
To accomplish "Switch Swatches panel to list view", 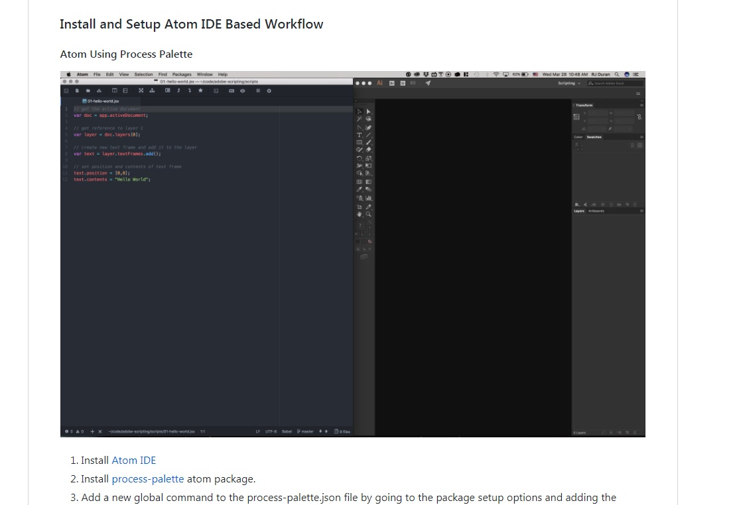I will (632, 145).
